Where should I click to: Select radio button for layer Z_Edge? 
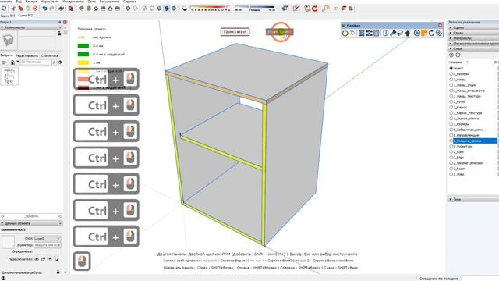coord(451,158)
